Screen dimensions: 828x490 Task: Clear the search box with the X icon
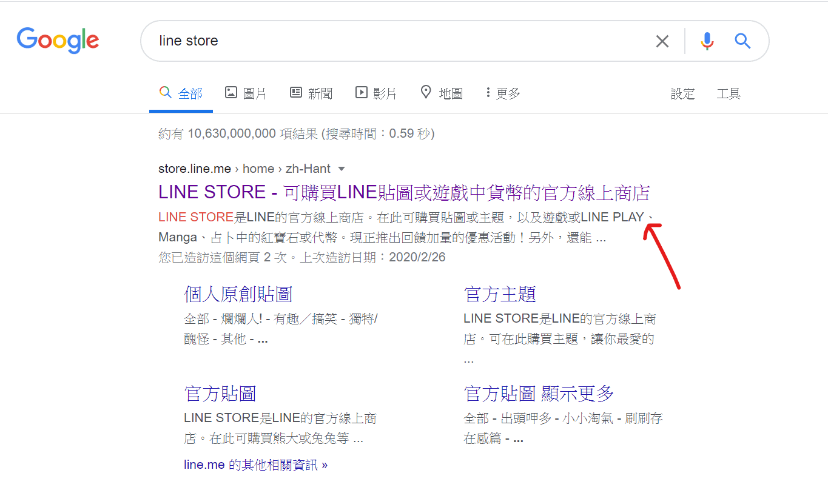click(x=662, y=41)
